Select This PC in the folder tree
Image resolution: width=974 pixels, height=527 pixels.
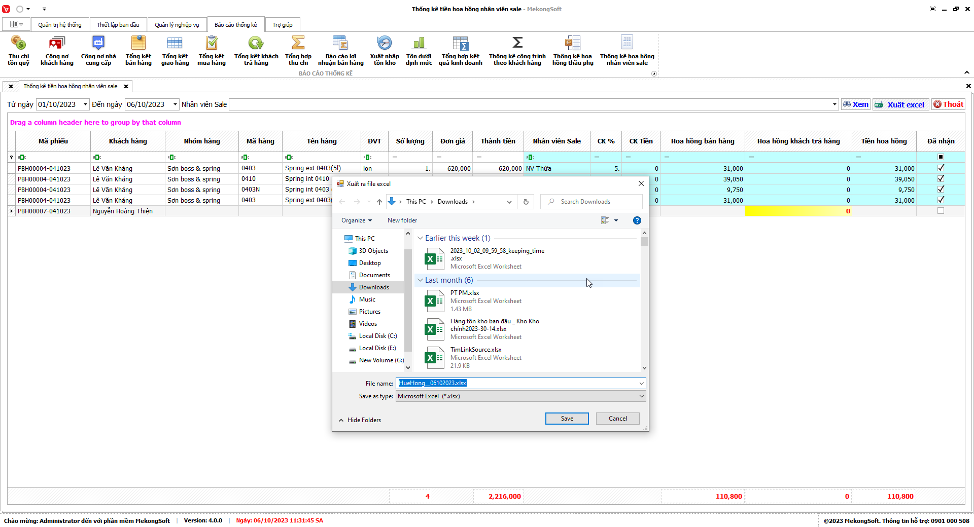365,239
